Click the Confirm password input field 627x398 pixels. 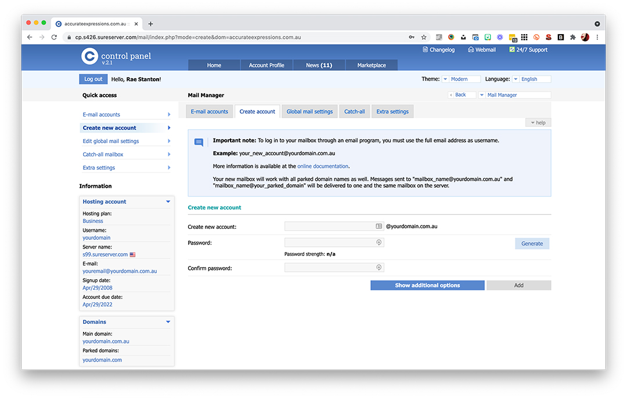[334, 268]
